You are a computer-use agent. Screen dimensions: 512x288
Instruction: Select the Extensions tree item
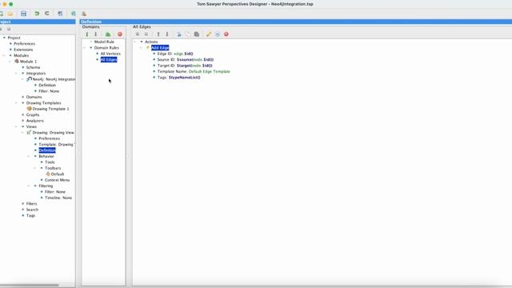(x=23, y=50)
